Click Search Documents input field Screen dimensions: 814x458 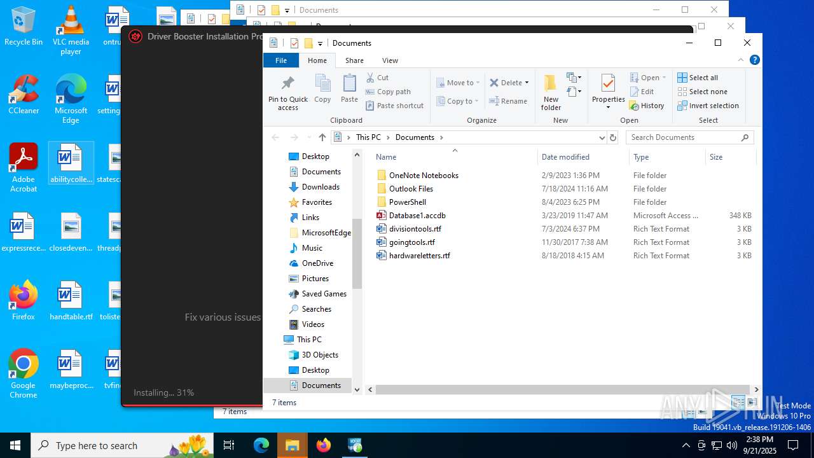(x=690, y=137)
